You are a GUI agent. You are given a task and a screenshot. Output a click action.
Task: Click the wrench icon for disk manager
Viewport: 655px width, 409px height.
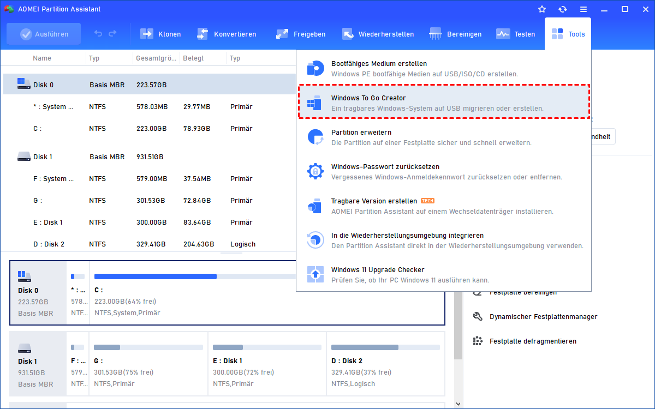tap(478, 316)
